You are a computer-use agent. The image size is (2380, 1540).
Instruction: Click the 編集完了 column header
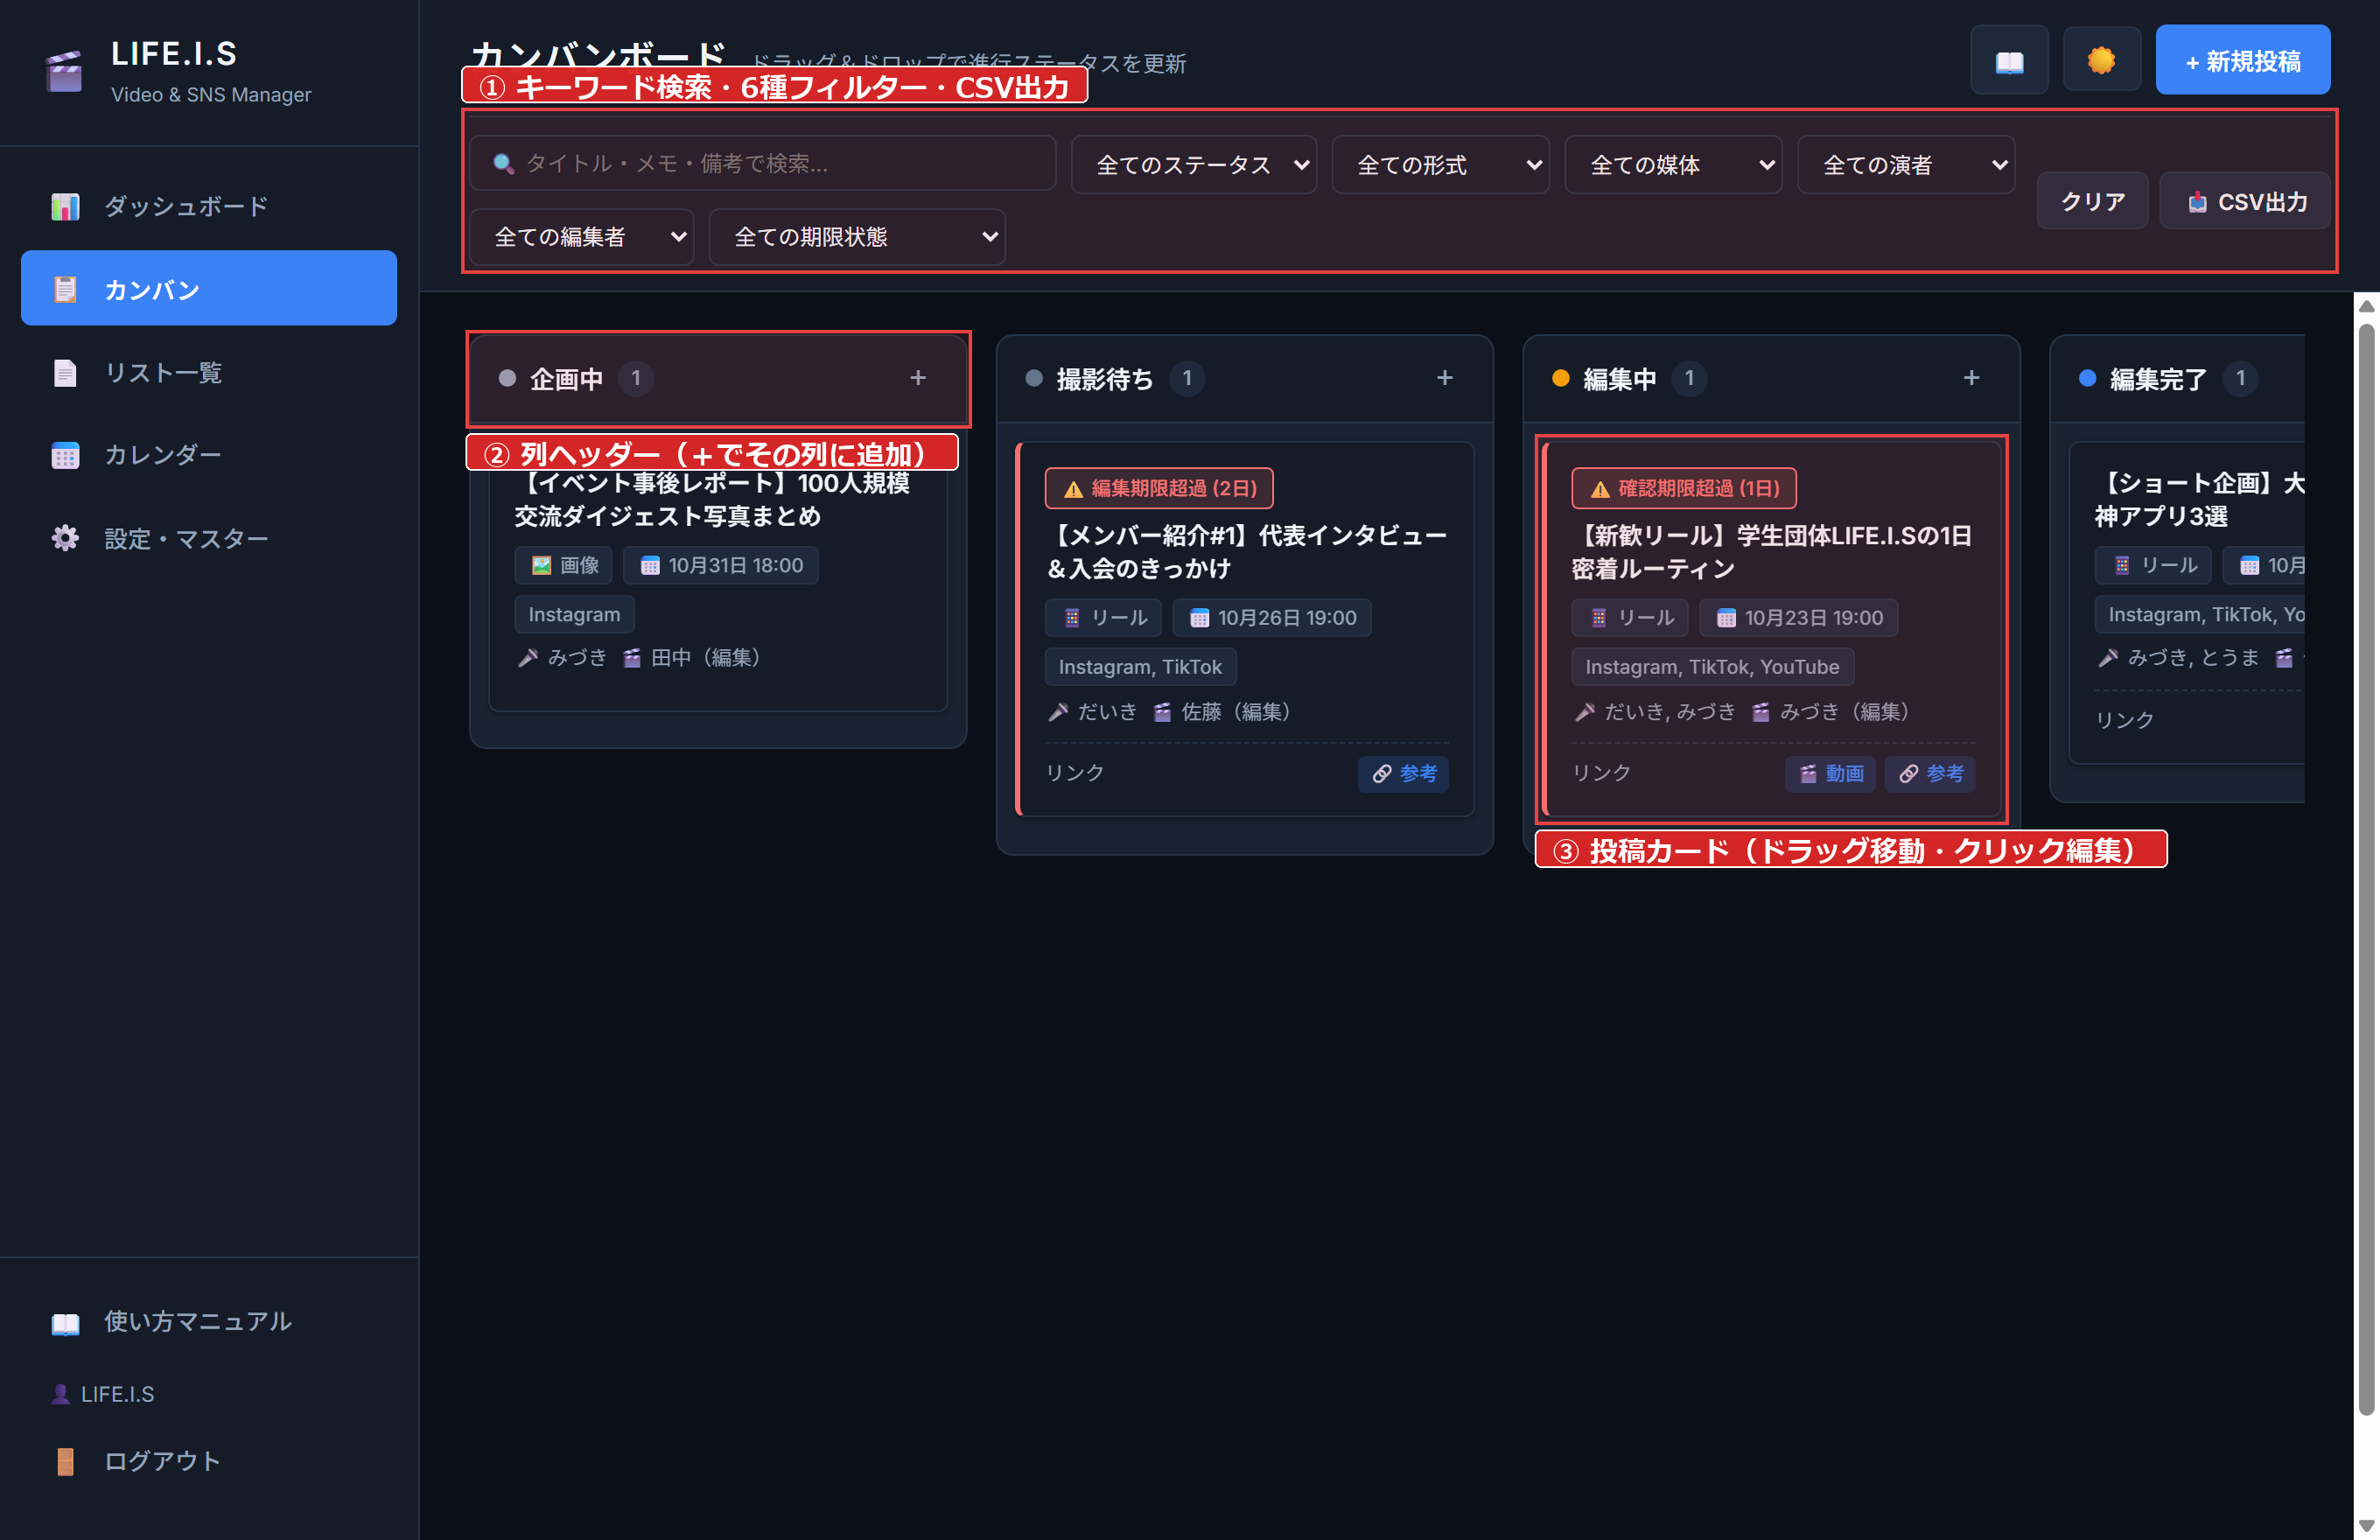[x=2176, y=379]
